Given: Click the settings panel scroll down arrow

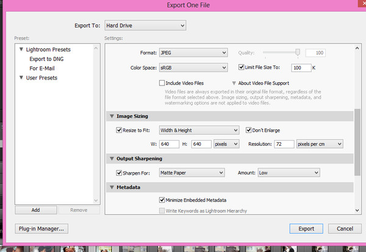Looking at the screenshot, I should 357,210.
